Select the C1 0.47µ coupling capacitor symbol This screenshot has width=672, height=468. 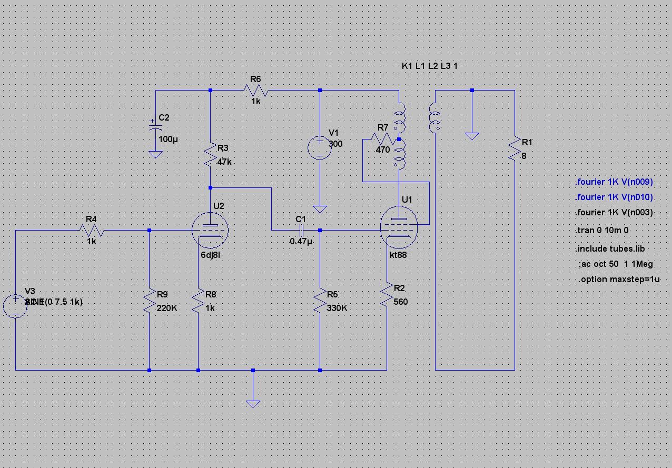click(301, 230)
